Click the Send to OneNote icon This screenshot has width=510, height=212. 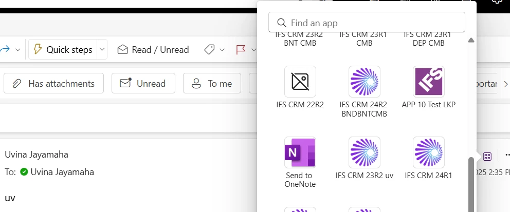(300, 152)
